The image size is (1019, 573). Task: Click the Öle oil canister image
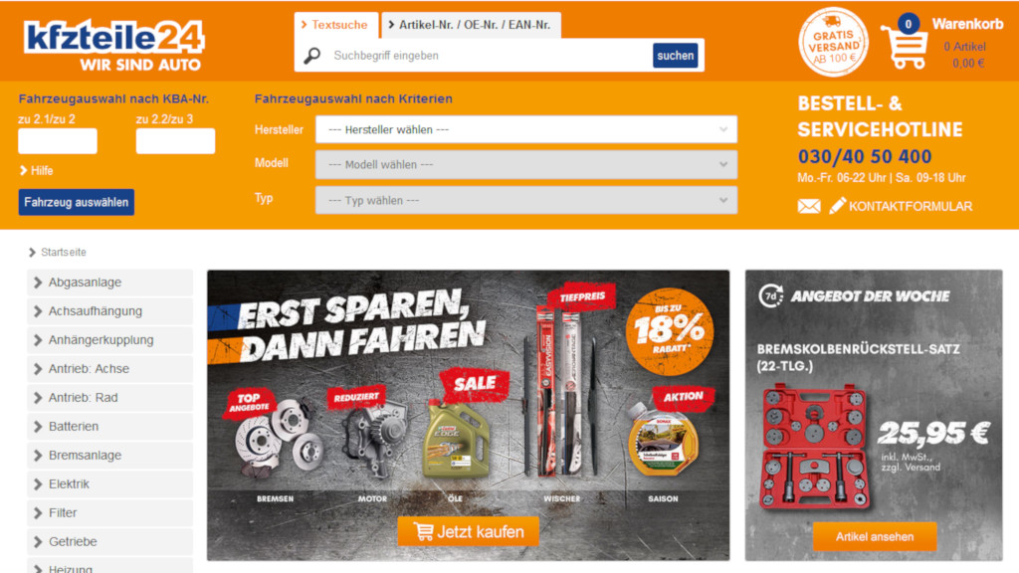[456, 439]
